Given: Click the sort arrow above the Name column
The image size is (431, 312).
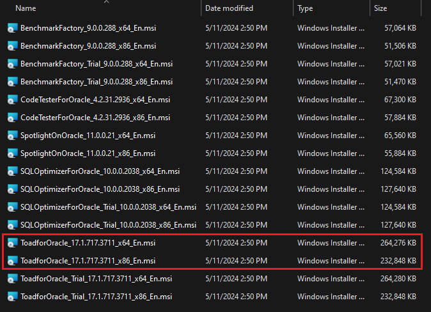Looking at the screenshot, I should click(x=106, y=2).
